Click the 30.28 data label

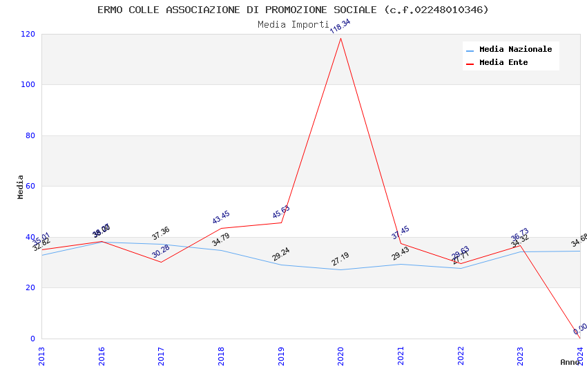(x=161, y=251)
